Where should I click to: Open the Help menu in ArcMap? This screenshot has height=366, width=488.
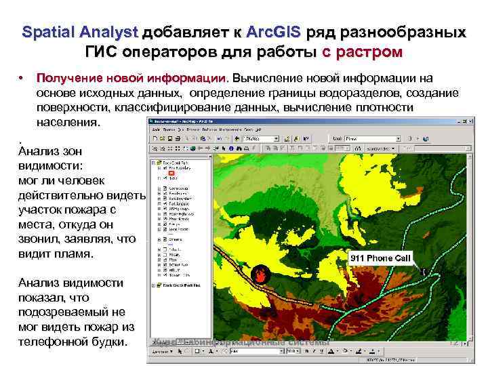click(x=258, y=129)
